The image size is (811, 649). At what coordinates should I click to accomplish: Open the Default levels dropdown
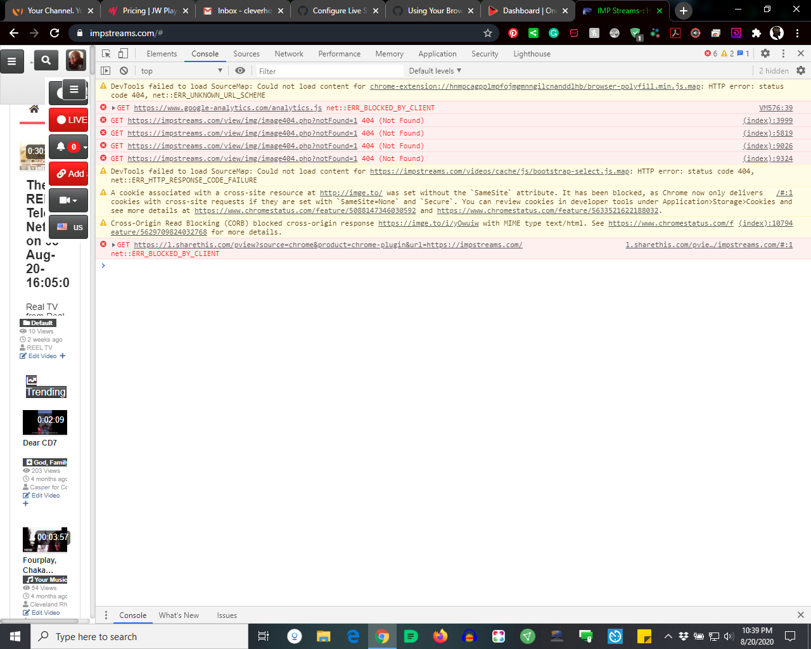(434, 70)
